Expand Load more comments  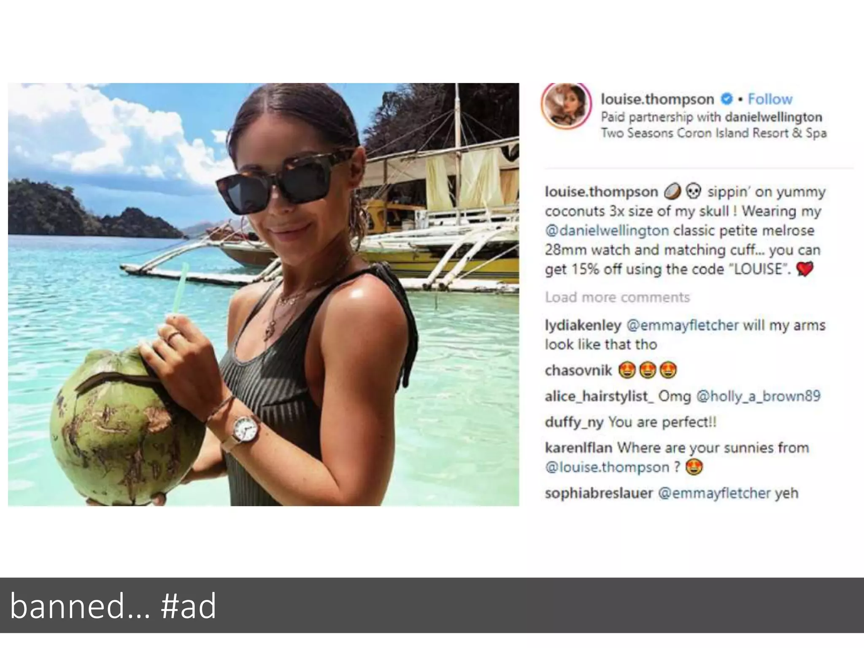click(617, 297)
